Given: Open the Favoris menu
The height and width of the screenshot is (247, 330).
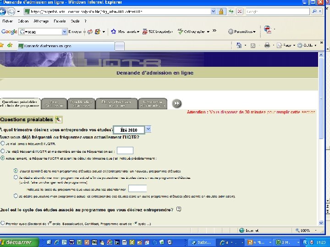Looking at the screenshot, I should (60, 21).
